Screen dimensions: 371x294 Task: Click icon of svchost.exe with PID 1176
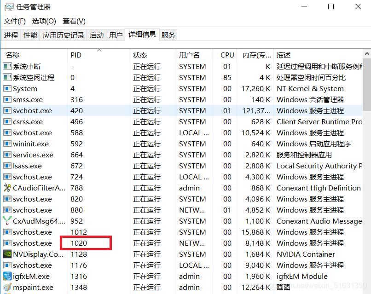(x=7, y=265)
